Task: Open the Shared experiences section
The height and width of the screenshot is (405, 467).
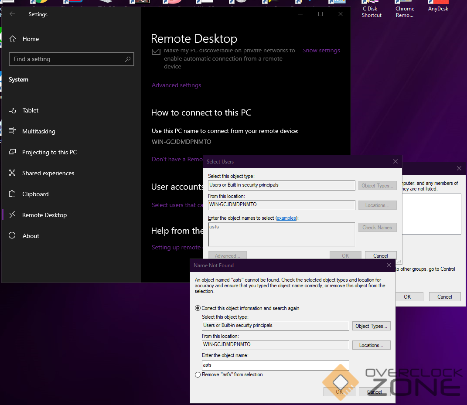Action: [48, 173]
